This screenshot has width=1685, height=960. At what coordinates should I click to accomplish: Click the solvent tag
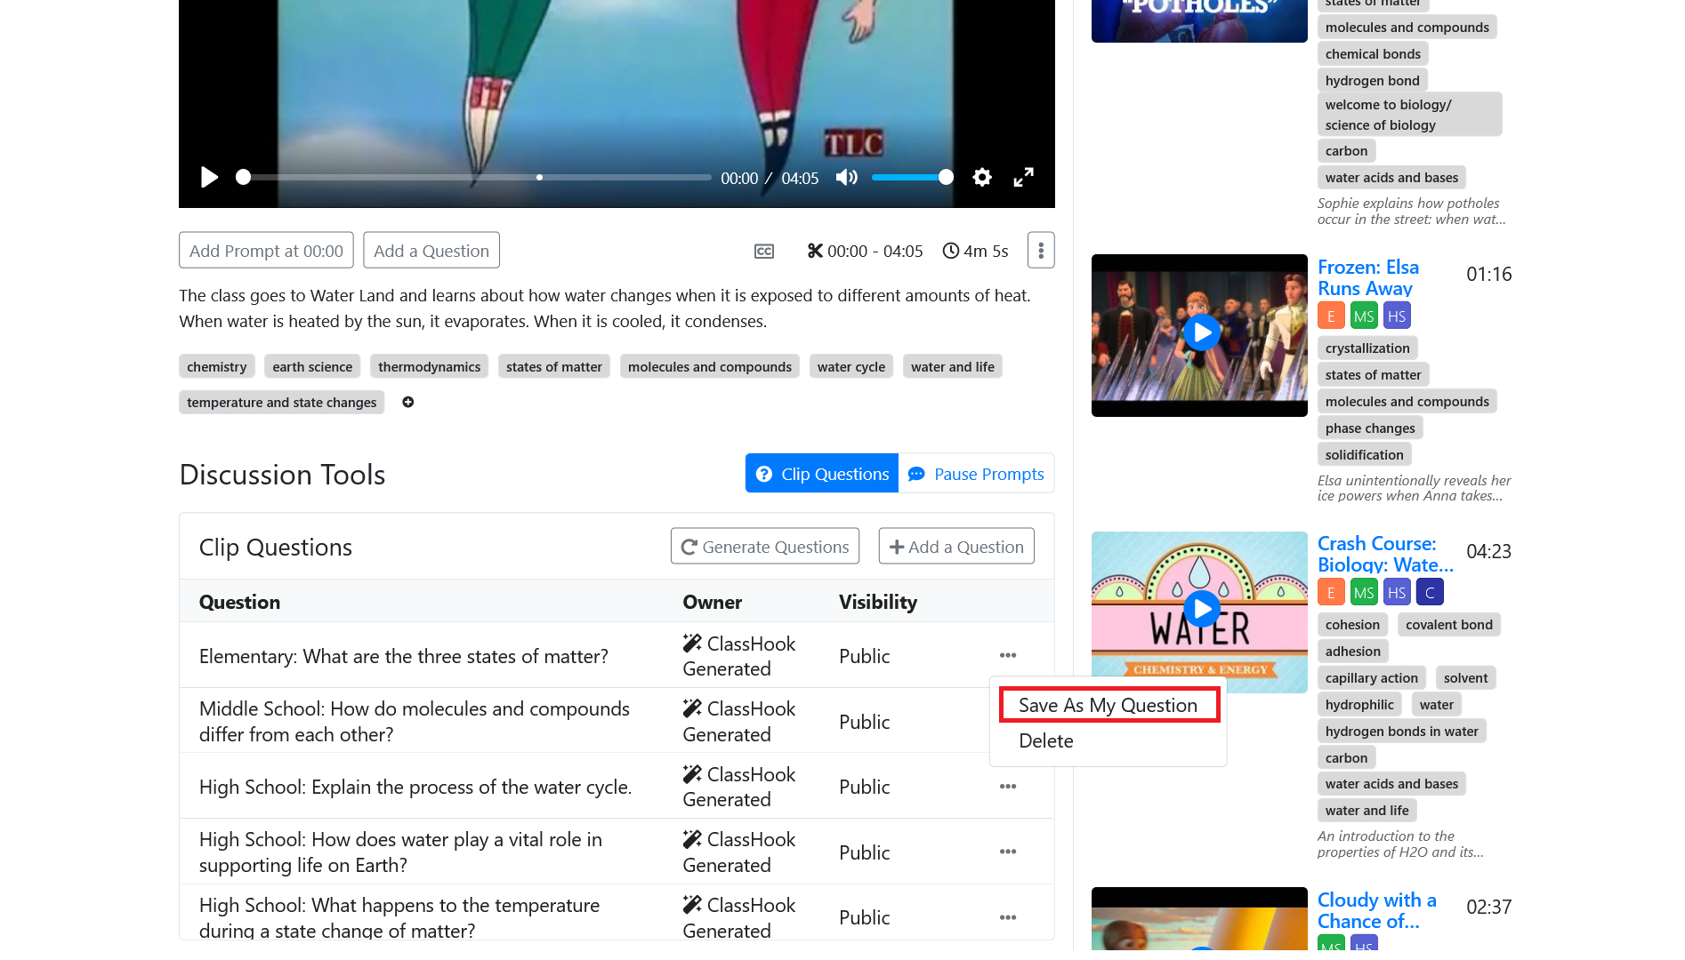1465,677
